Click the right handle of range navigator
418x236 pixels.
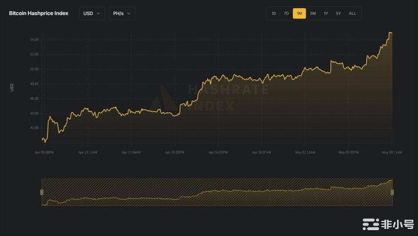tap(392, 192)
